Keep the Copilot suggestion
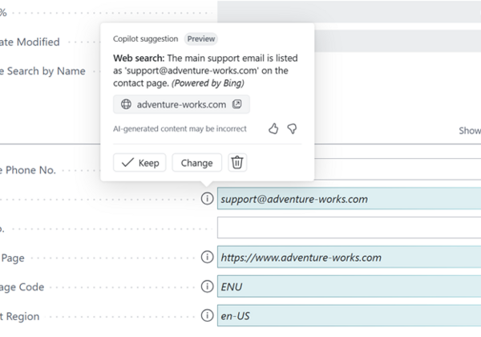Viewport: 481px width, 337px height. [x=140, y=163]
